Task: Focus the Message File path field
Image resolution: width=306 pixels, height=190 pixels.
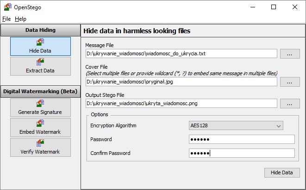Action: coord(181,53)
